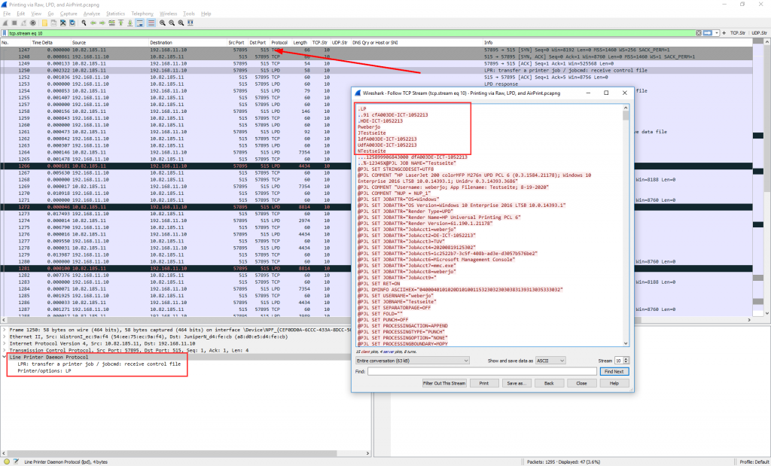
Task: Sort packets by the Protocol column header
Action: tap(279, 43)
